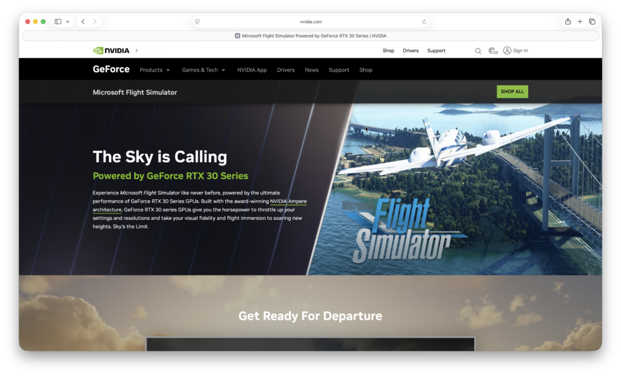Image resolution: width=621 pixels, height=376 pixels.
Task: Open the sidebar options dropdown arrow
Action: [68, 22]
